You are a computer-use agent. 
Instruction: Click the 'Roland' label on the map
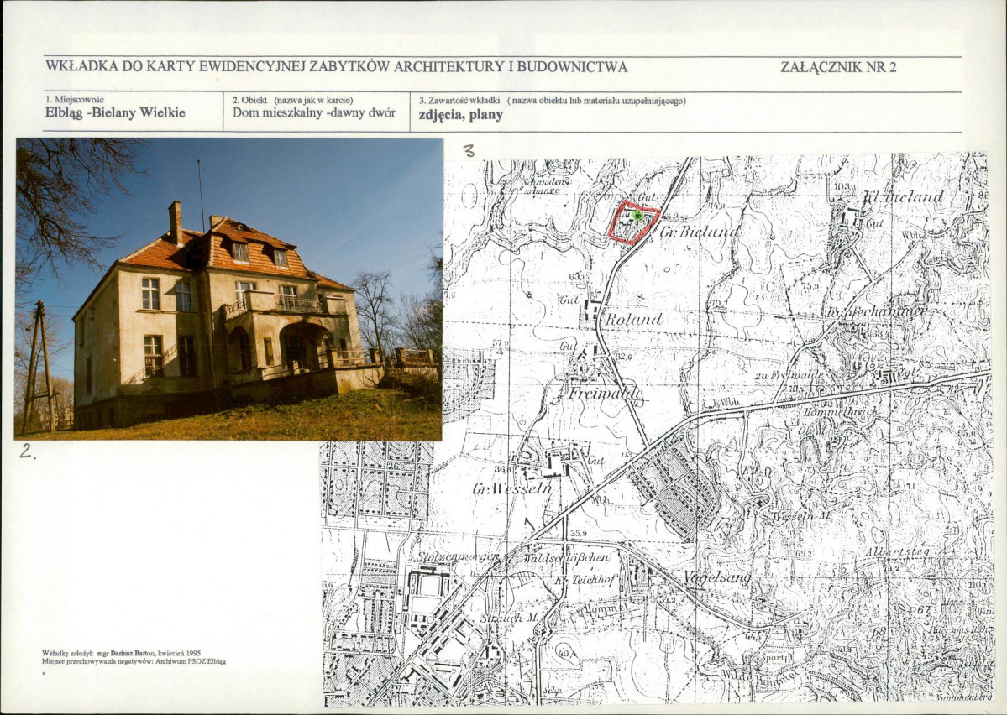(x=634, y=318)
